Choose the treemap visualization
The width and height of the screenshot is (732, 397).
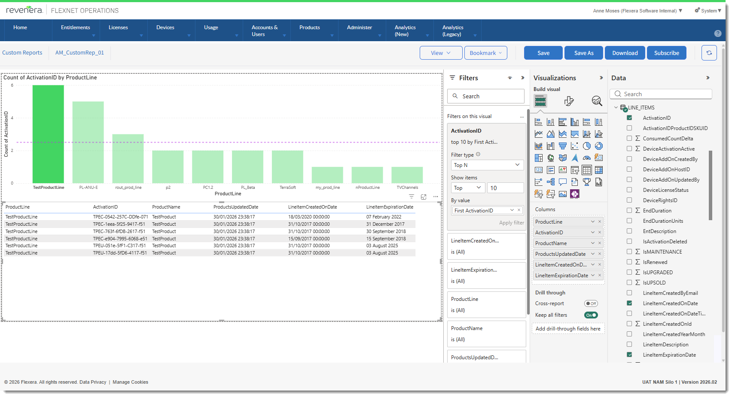point(539,158)
